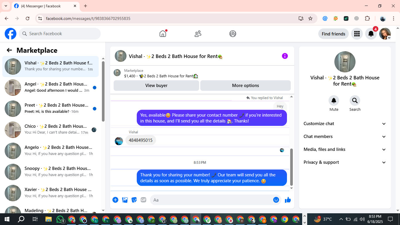Open Windows taskbar search

[21, 219]
